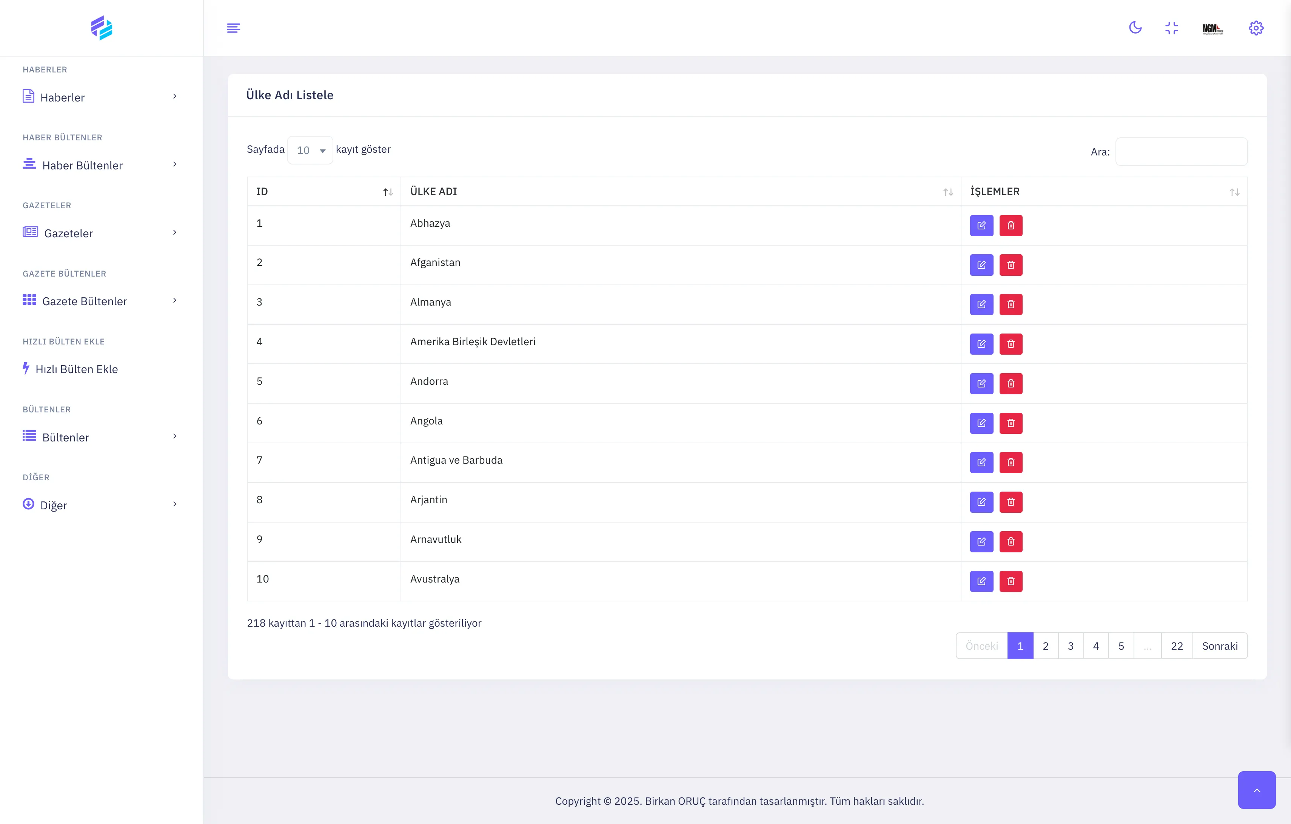Viewport: 1291px width, 824px height.
Task: Click the Sonraki pagination button
Action: point(1220,646)
